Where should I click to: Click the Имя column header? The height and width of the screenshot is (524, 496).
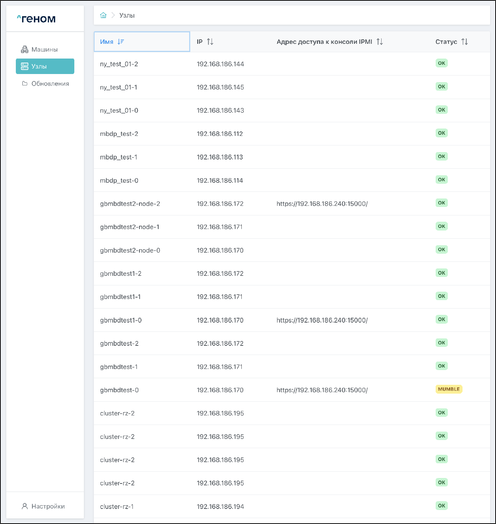tap(107, 42)
